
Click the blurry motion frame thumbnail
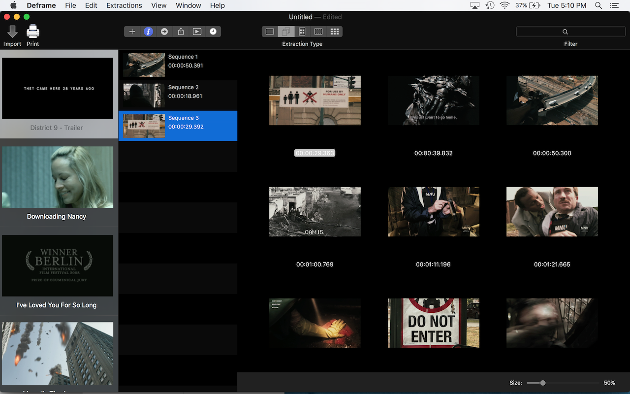[x=552, y=323]
